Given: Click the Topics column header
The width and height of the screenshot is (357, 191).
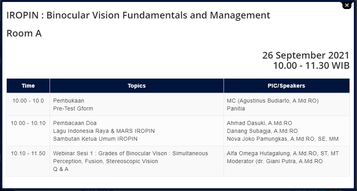Looking at the screenshot, I should click(137, 86).
